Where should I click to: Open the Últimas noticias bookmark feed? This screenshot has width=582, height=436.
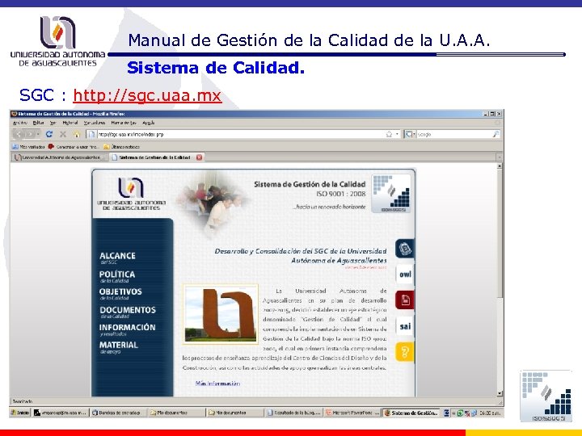[x=121, y=147]
